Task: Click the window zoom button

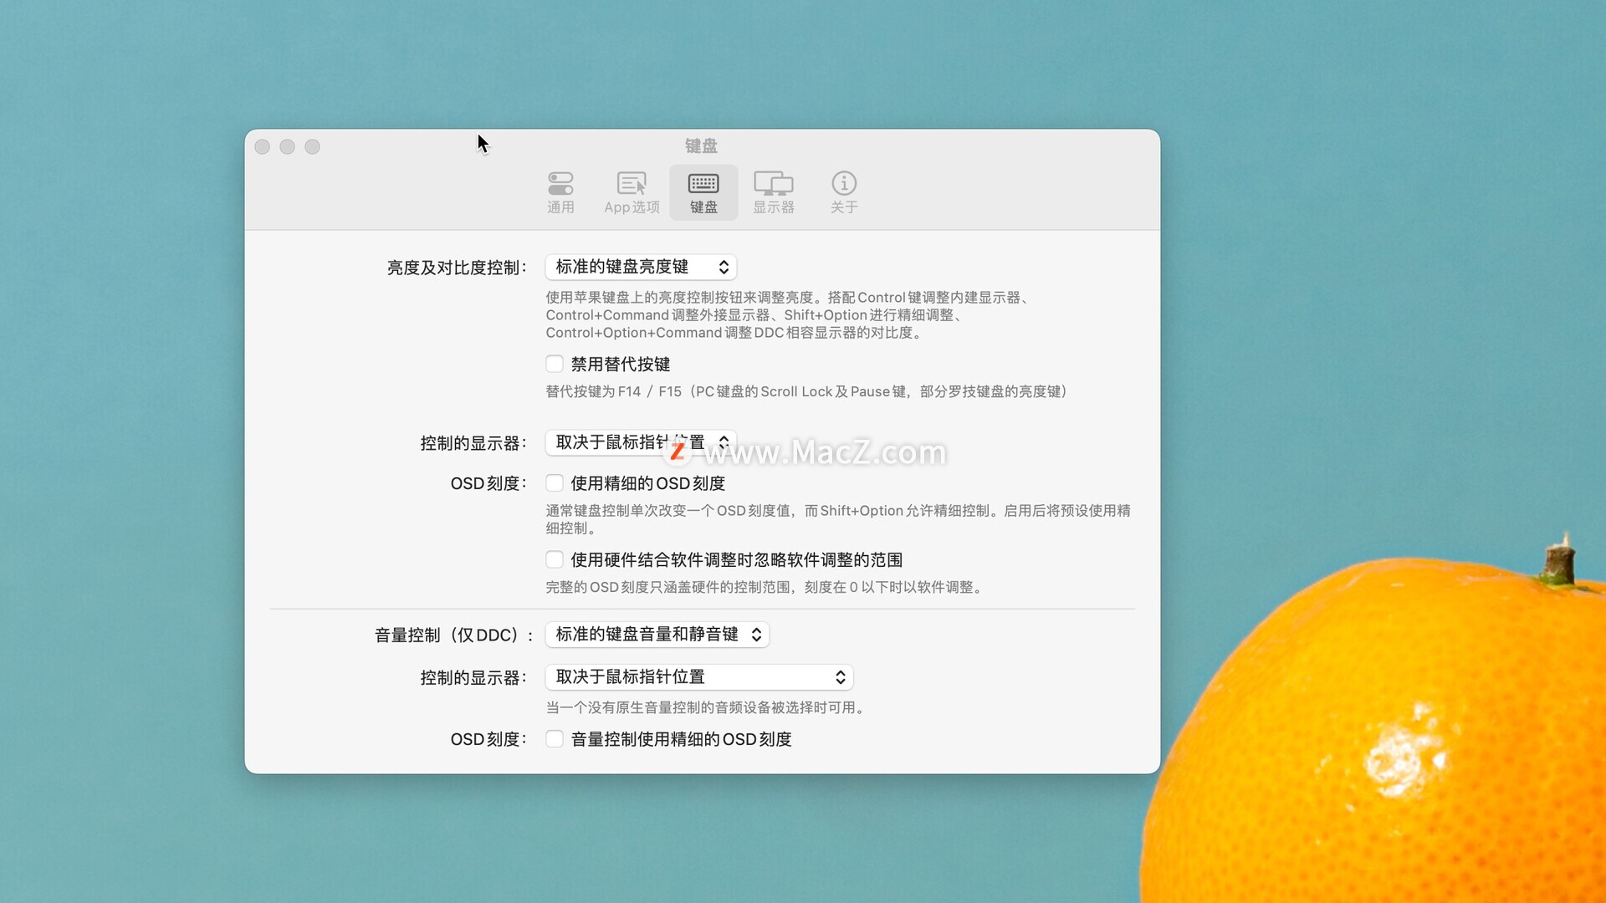Action: (312, 146)
